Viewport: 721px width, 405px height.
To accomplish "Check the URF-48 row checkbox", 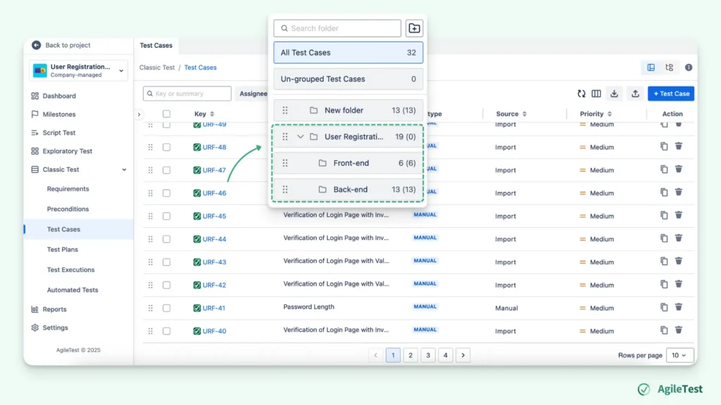I will point(166,148).
